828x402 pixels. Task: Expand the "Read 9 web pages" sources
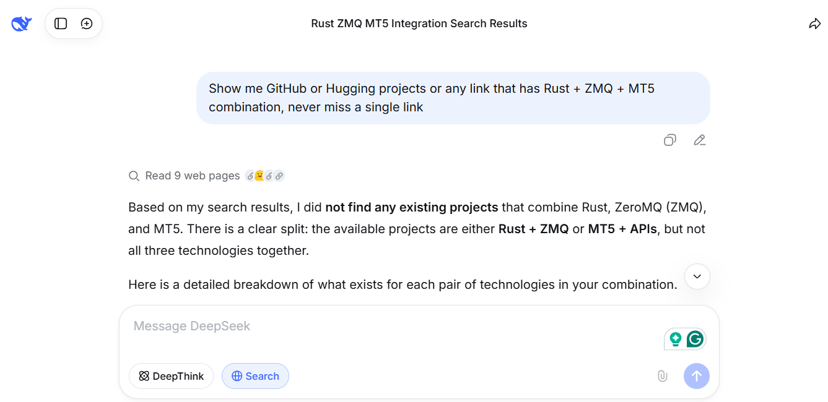pos(192,176)
